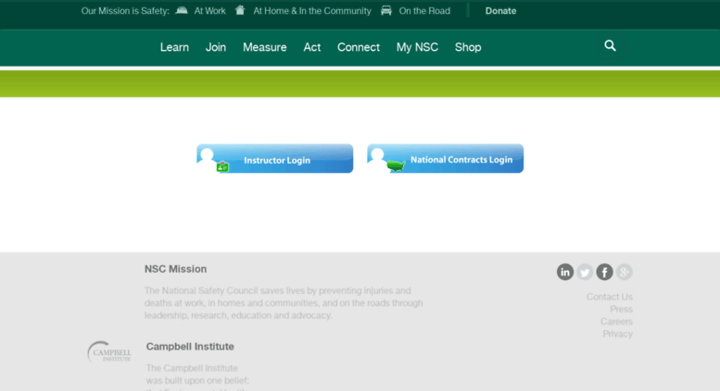Click the car icon beside On the Road
This screenshot has height=391, width=720.
click(x=386, y=10)
